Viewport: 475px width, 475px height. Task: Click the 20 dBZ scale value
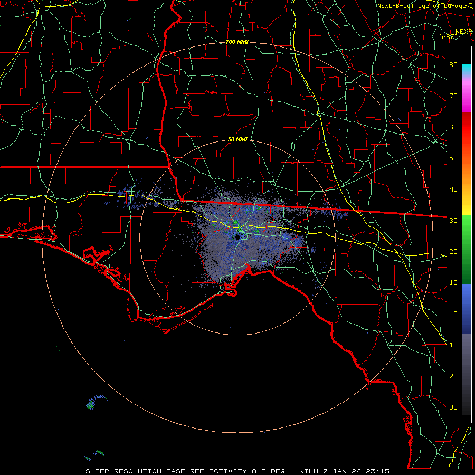453,252
